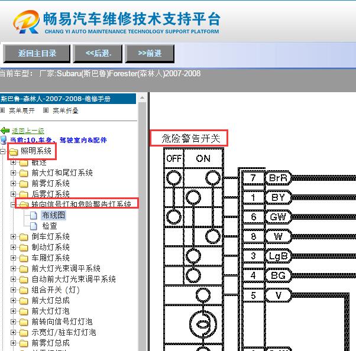Click the scrollbar up arrow in tree panel
The image size is (356, 351).
click(142, 97)
